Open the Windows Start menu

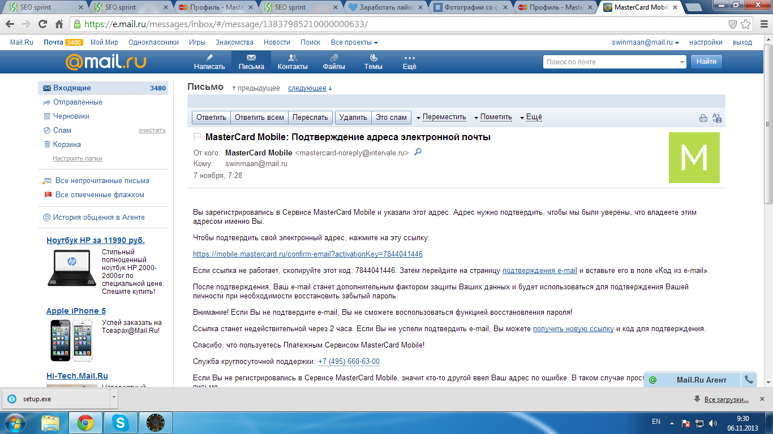15,422
